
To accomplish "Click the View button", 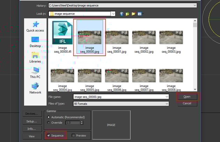I will pyautogui.click(x=32, y=136).
